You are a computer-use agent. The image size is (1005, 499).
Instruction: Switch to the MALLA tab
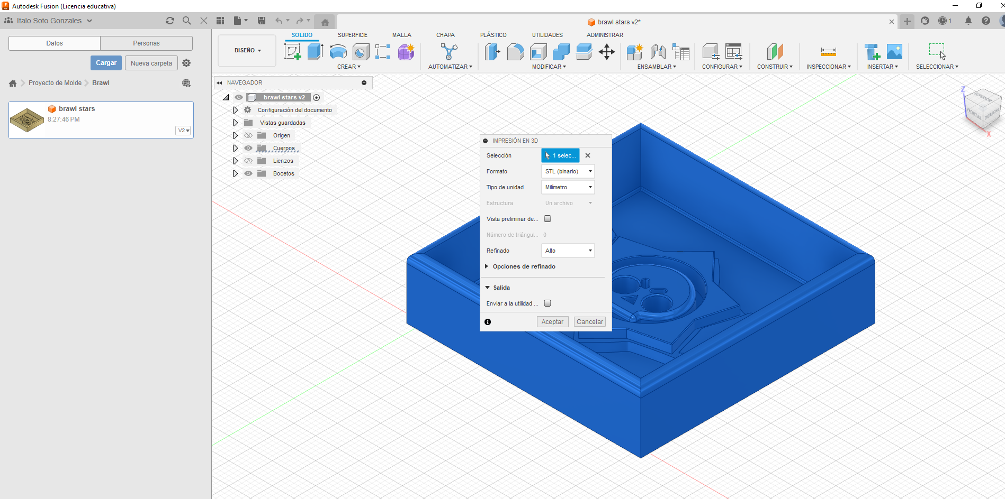(402, 35)
